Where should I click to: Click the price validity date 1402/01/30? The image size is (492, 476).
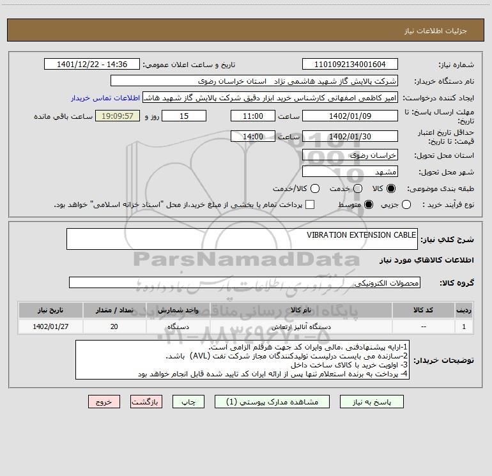(350, 136)
